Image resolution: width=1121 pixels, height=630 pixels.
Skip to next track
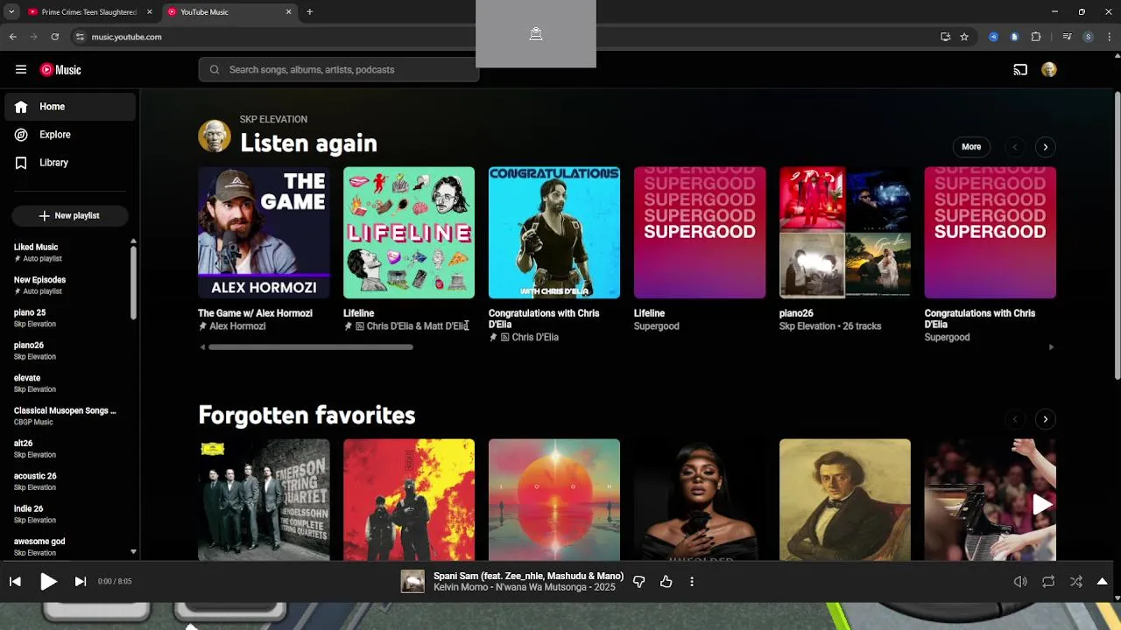point(81,581)
